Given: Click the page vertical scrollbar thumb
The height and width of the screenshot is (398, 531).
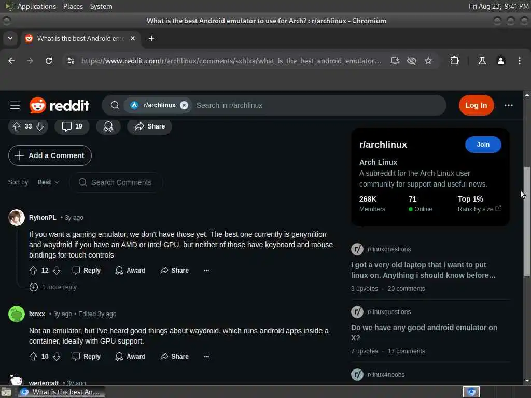Looking at the screenshot, I should 527,221.
